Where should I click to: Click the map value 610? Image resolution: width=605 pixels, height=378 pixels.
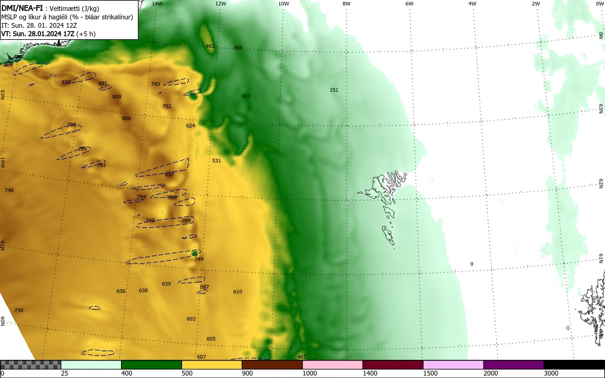coord(238,292)
